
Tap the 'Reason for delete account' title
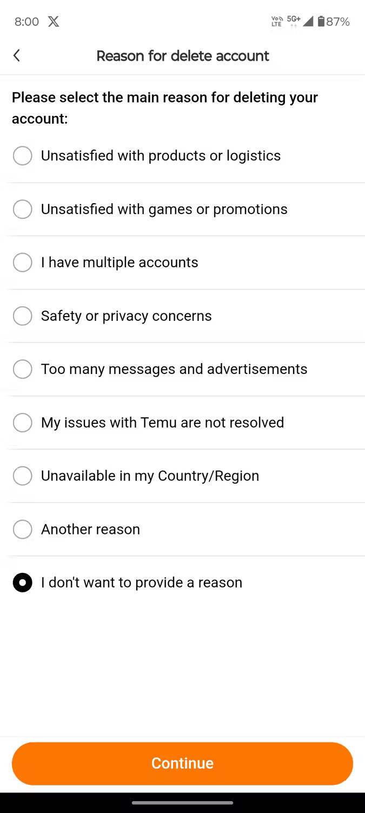pyautogui.click(x=182, y=56)
